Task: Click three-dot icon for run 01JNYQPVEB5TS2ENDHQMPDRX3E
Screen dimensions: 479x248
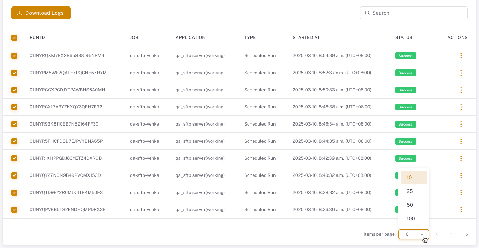Action: point(461,210)
